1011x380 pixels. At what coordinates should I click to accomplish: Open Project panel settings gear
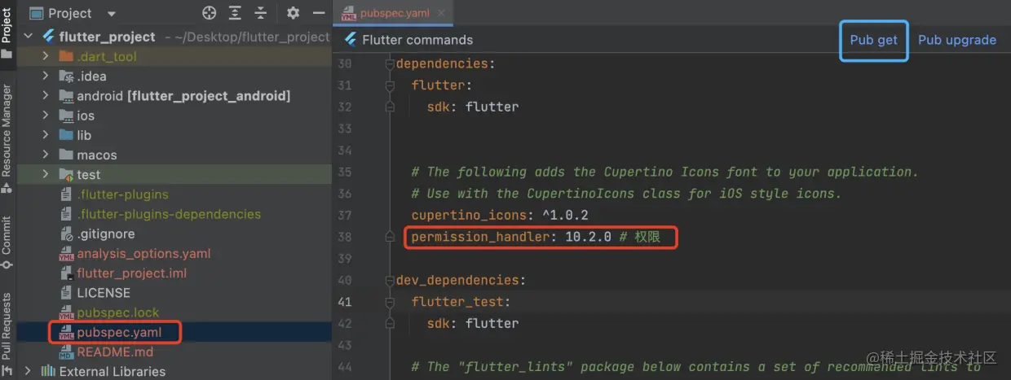(294, 13)
